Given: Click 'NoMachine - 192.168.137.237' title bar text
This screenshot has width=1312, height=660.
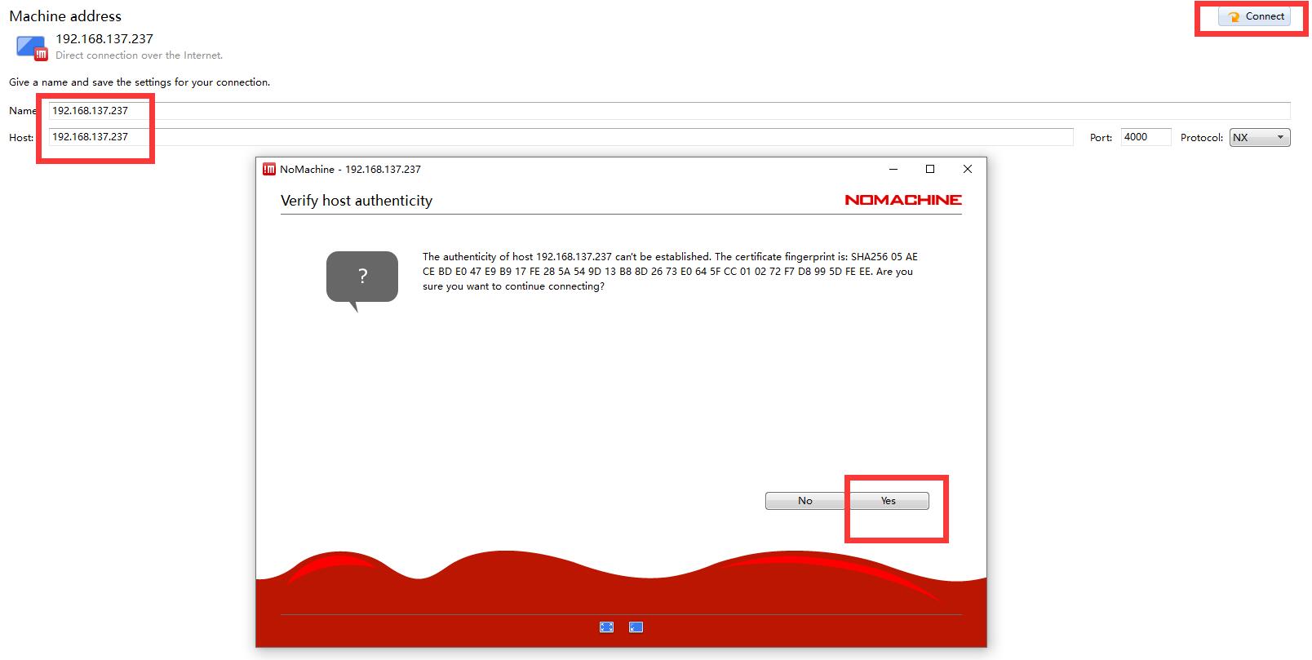Looking at the screenshot, I should pos(350,170).
